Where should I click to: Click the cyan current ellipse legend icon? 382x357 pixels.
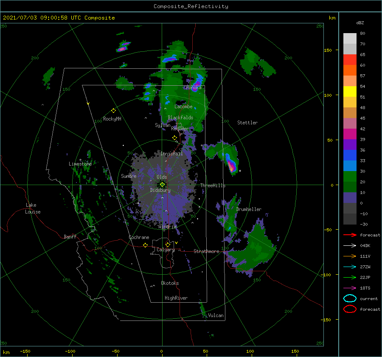pyautogui.click(x=350, y=298)
